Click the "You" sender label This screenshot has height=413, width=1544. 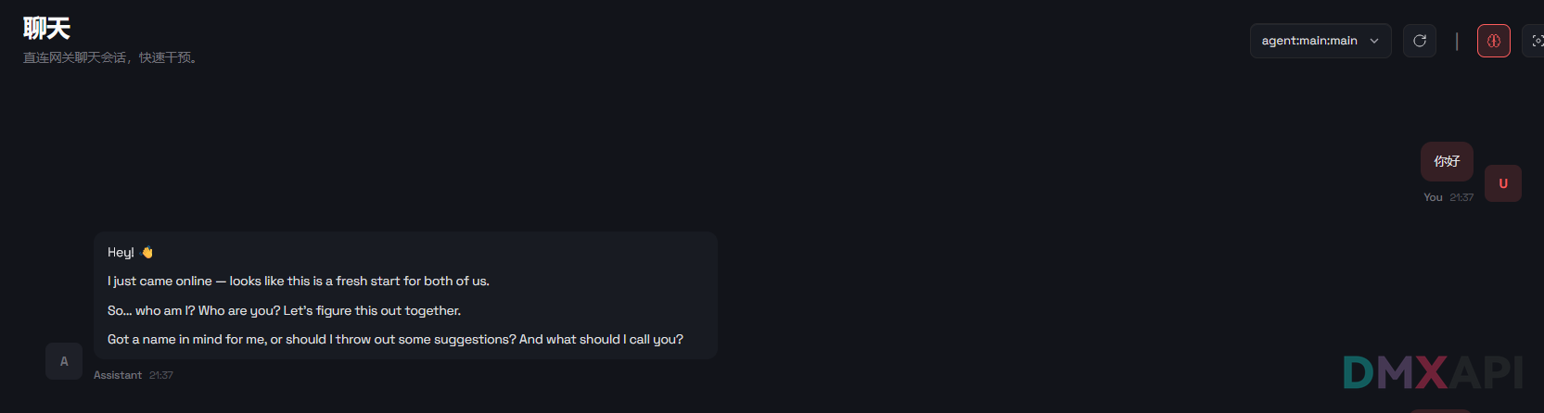coord(1433,197)
